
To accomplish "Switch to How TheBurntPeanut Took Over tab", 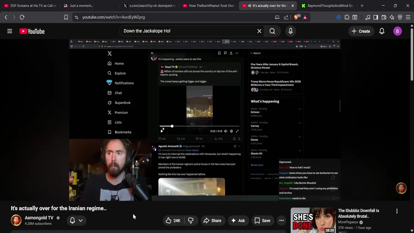I will coord(209,6).
